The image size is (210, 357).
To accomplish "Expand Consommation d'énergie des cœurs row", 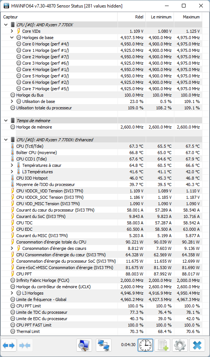I will coord(12,248).
